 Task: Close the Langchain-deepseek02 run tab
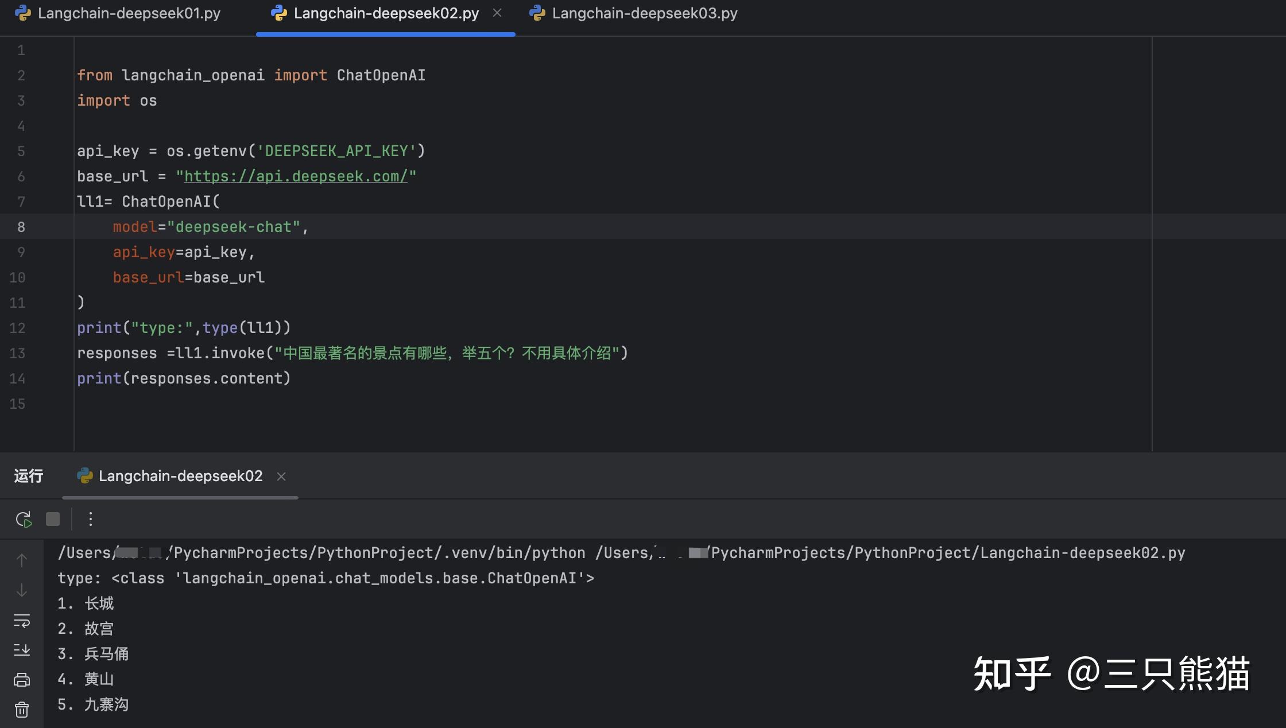[x=281, y=477]
